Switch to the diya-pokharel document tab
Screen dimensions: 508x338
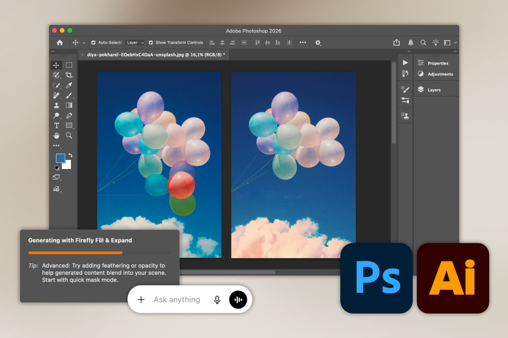point(156,55)
